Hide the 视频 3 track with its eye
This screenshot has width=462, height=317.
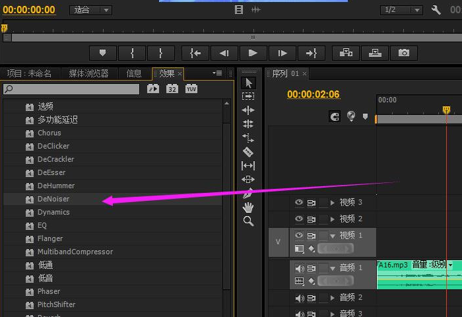coord(298,203)
